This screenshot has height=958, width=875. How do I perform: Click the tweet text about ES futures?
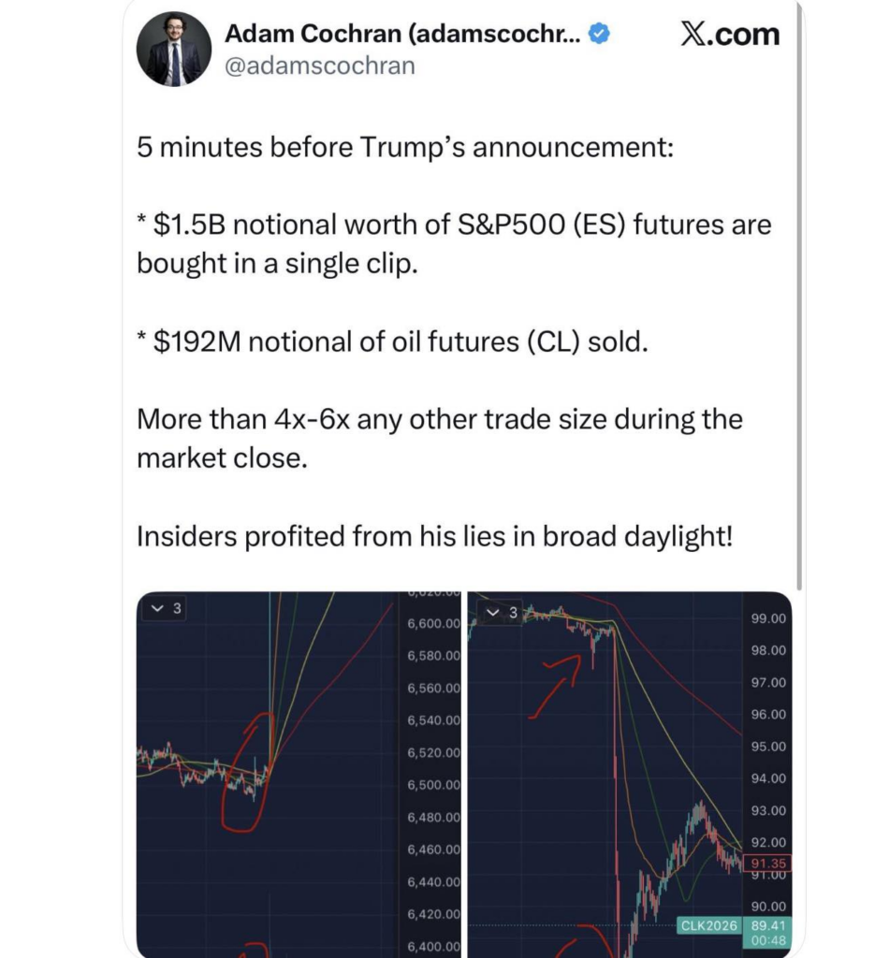(x=454, y=244)
